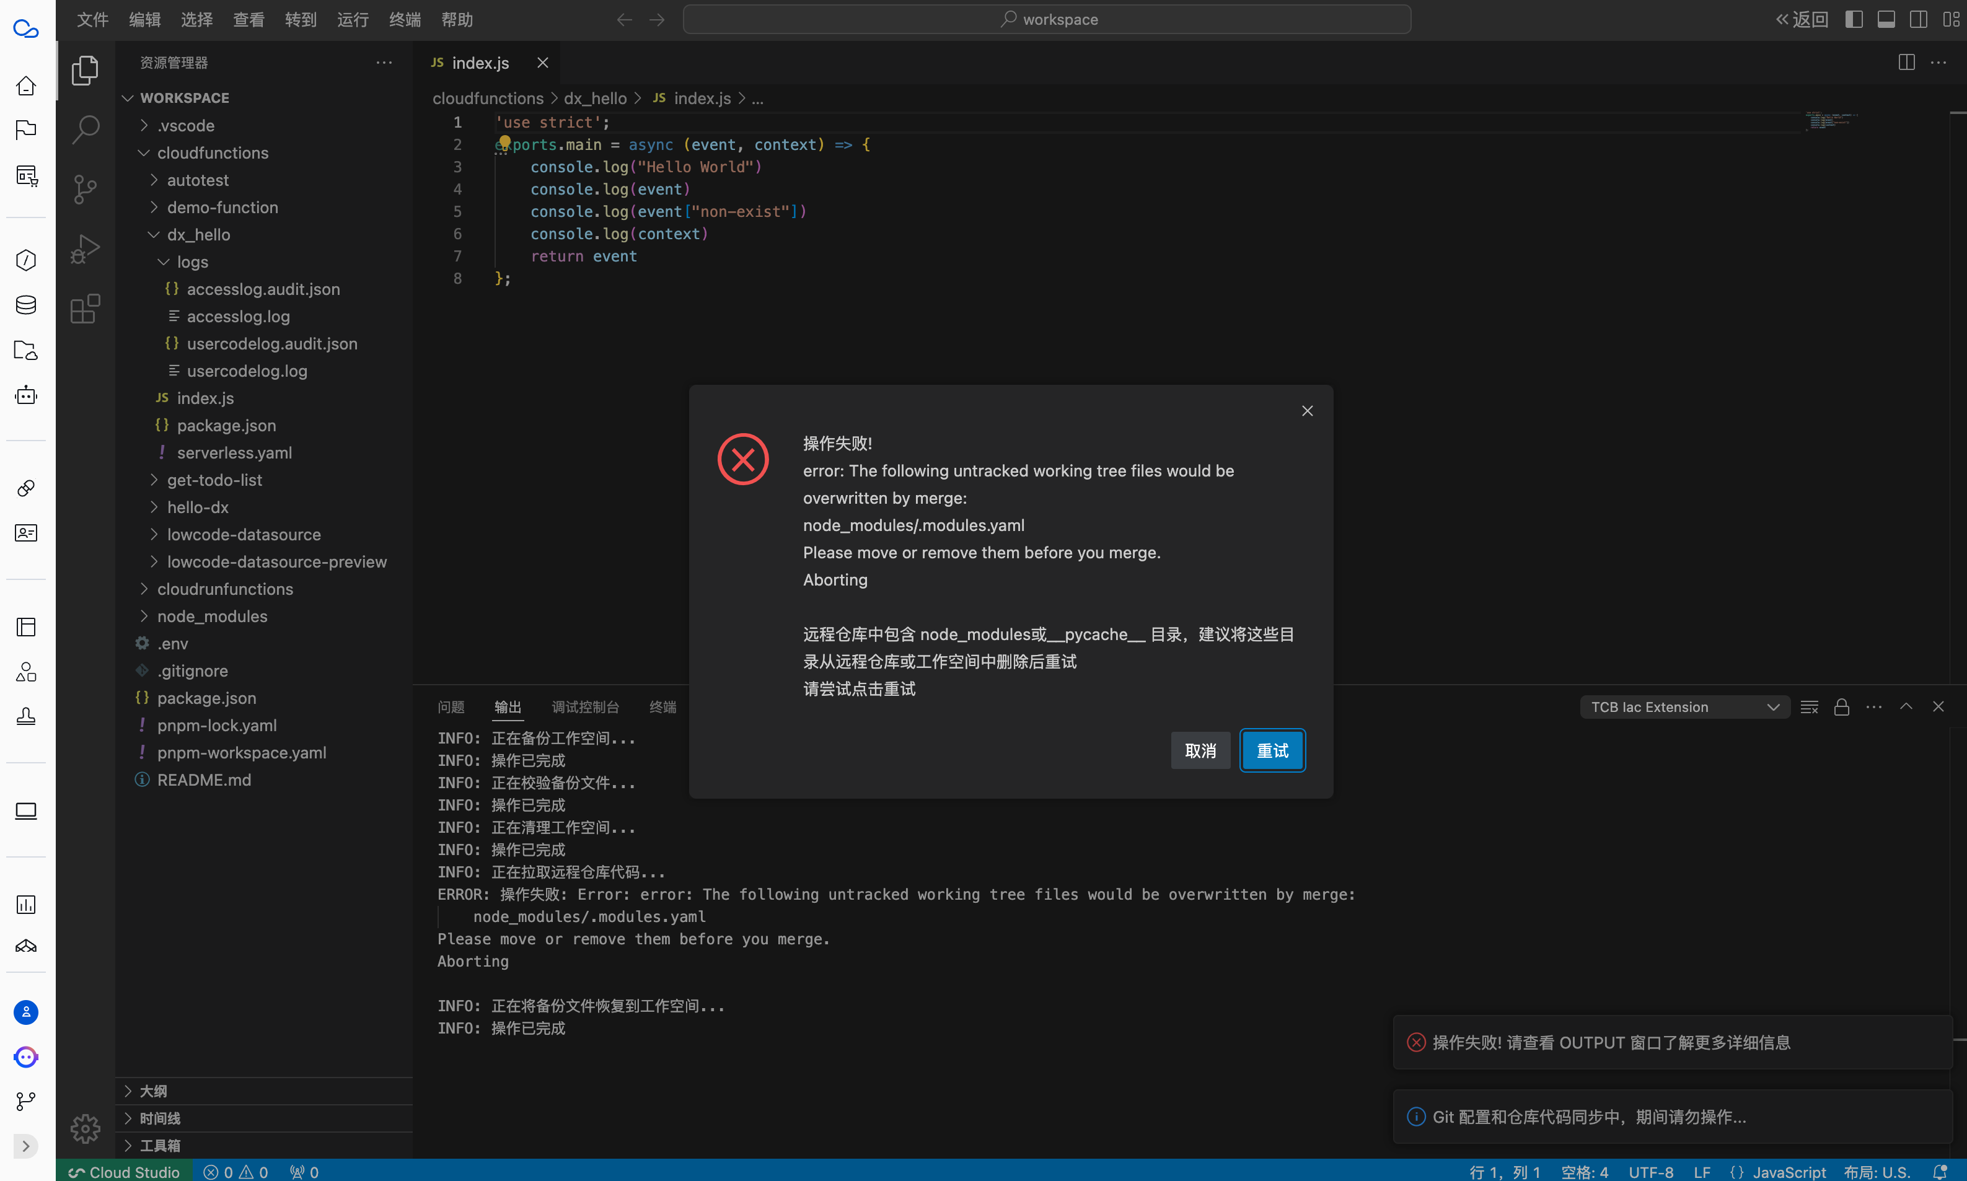1967x1181 pixels.
Task: Open the Search view in activity bar
Action: click(85, 129)
